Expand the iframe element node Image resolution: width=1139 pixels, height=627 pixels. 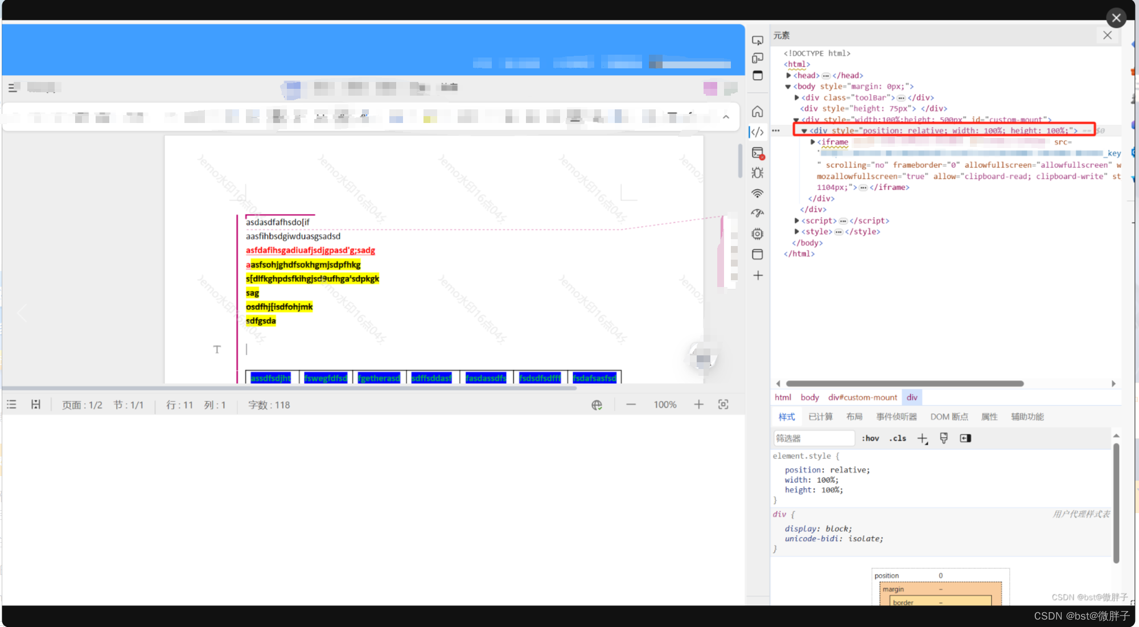coord(813,142)
